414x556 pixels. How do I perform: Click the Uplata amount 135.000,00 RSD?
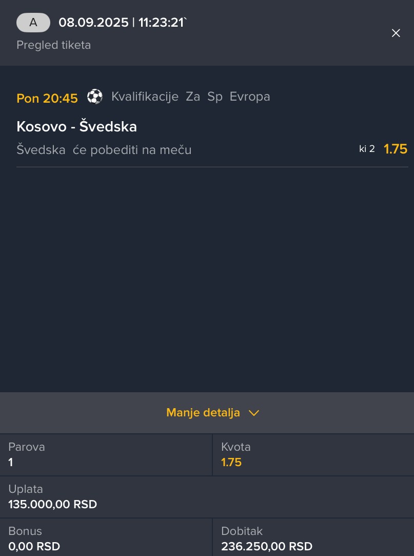click(52, 504)
